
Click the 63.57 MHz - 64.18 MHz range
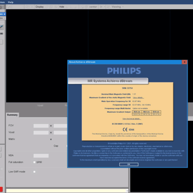pyautogui.click(x=142, y=105)
